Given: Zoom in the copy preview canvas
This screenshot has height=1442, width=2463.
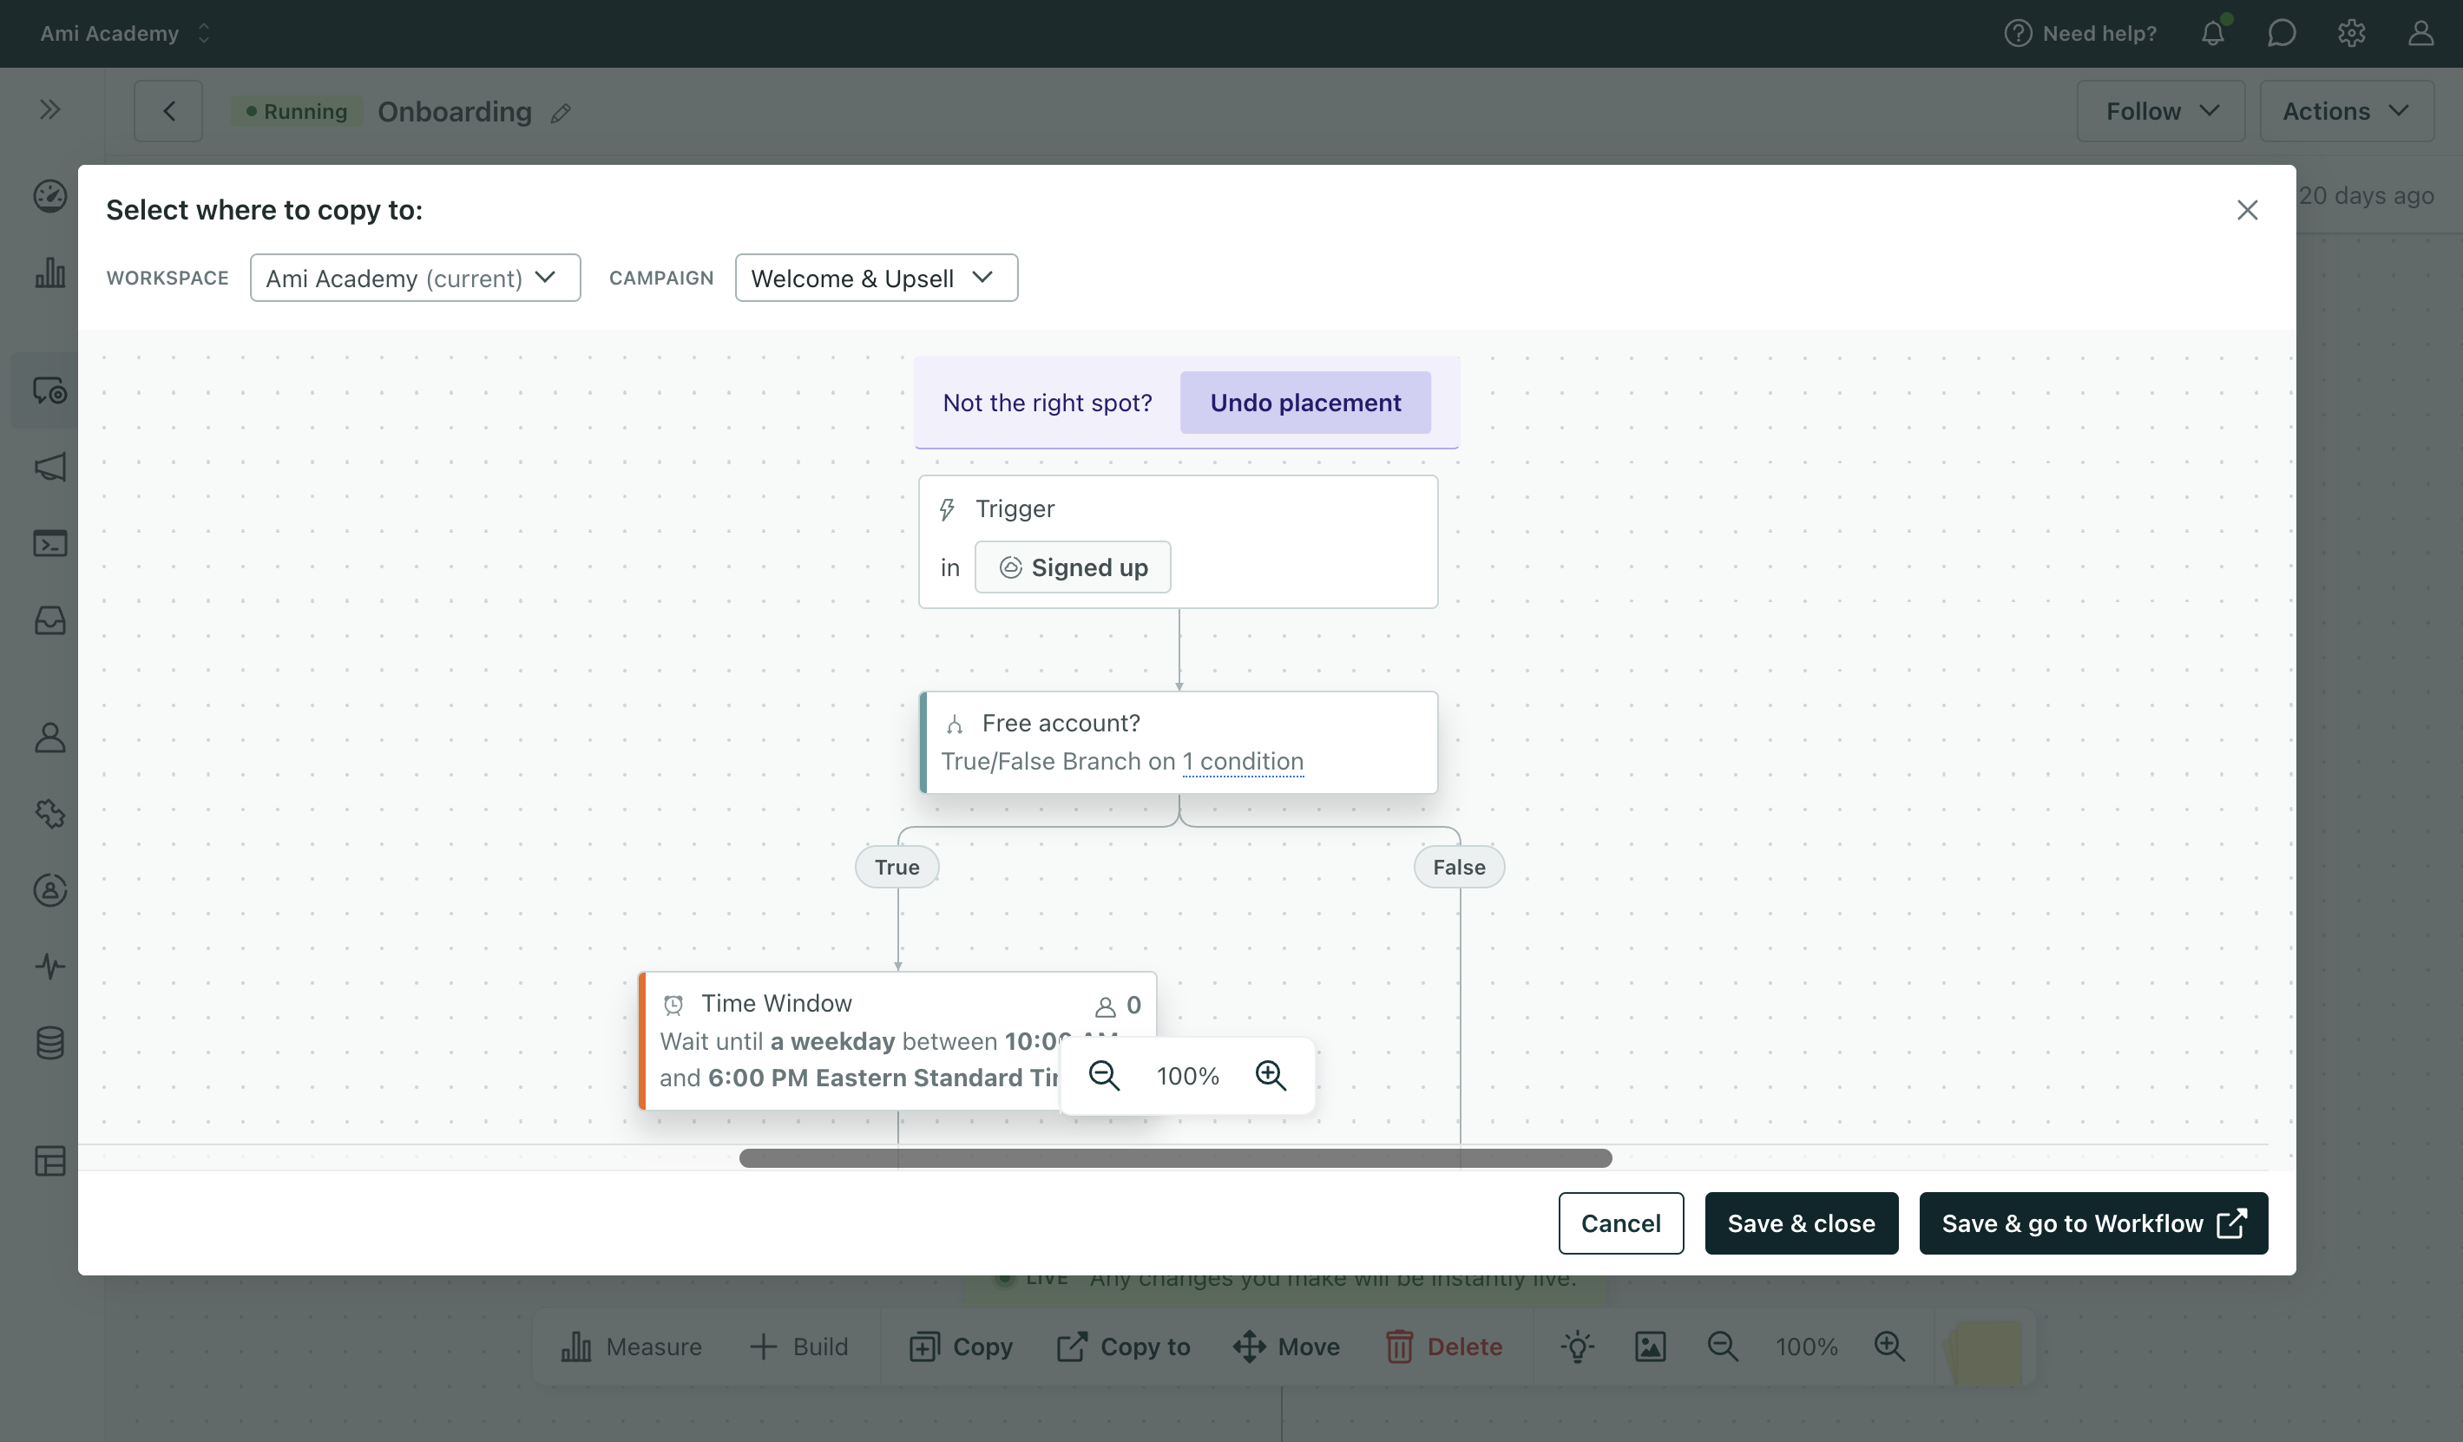Looking at the screenshot, I should (x=1271, y=1076).
